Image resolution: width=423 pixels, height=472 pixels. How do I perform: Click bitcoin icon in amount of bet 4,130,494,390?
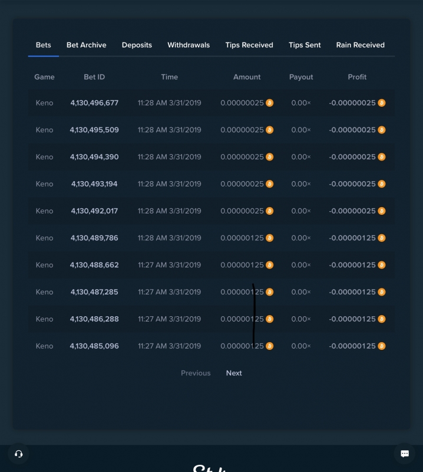coord(270,157)
